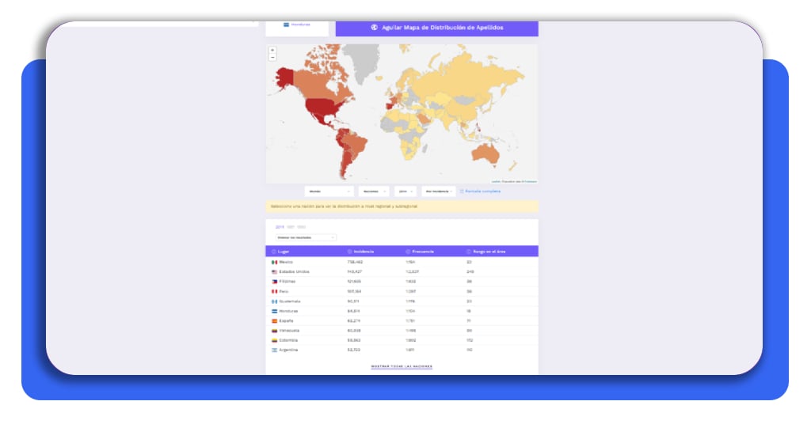
Task: Click the Filipinas flag icon
Action: pos(275,282)
